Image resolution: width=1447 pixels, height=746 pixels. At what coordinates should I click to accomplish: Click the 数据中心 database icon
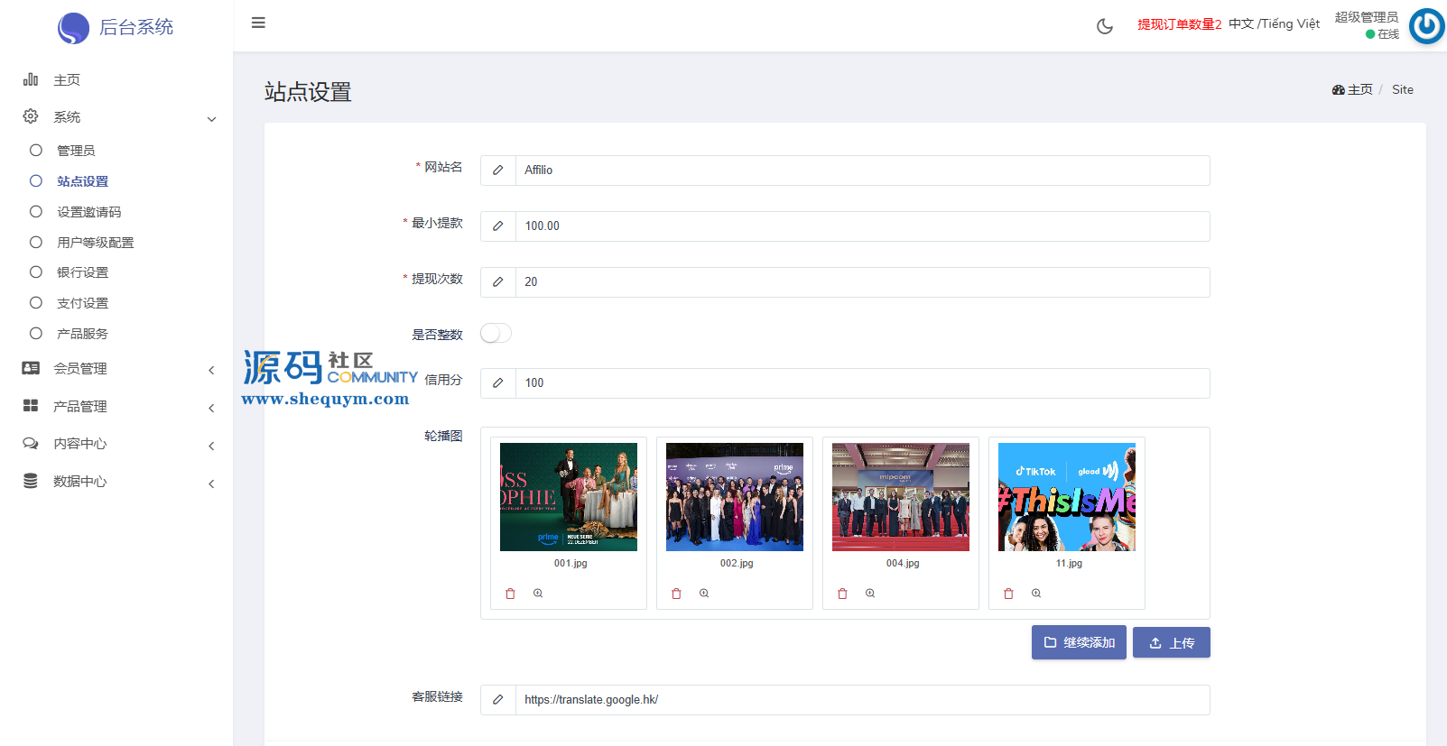pyautogui.click(x=31, y=481)
